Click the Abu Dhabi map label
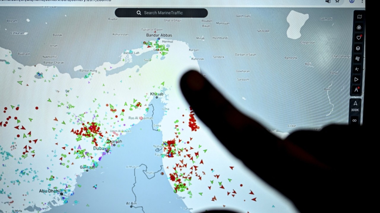Image resolution: width=380 pixels, height=213 pixels. (49, 191)
